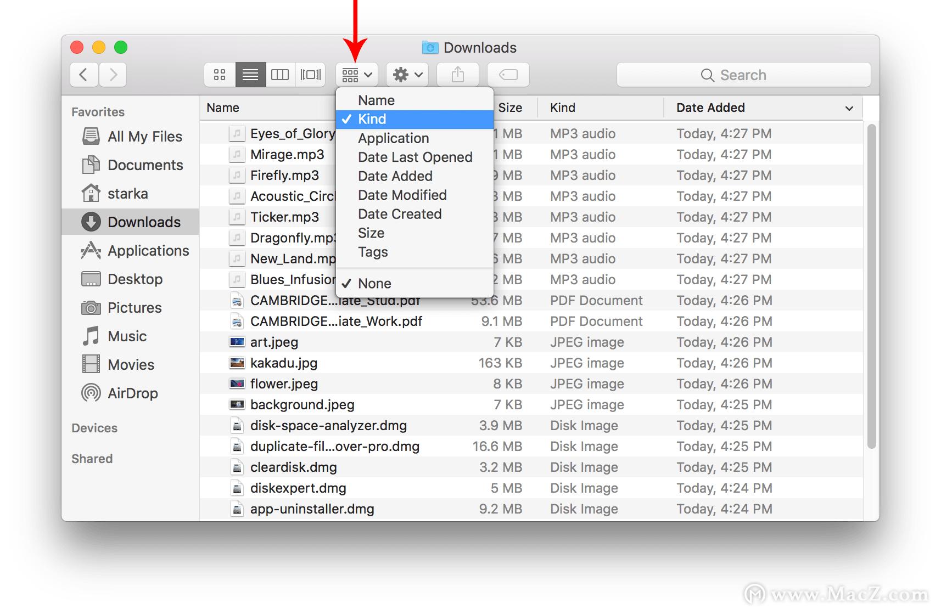Switch to Cover Flow view

pos(311,75)
